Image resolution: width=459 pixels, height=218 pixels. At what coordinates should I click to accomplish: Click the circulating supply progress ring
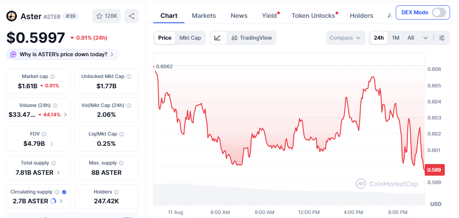(x=53, y=201)
